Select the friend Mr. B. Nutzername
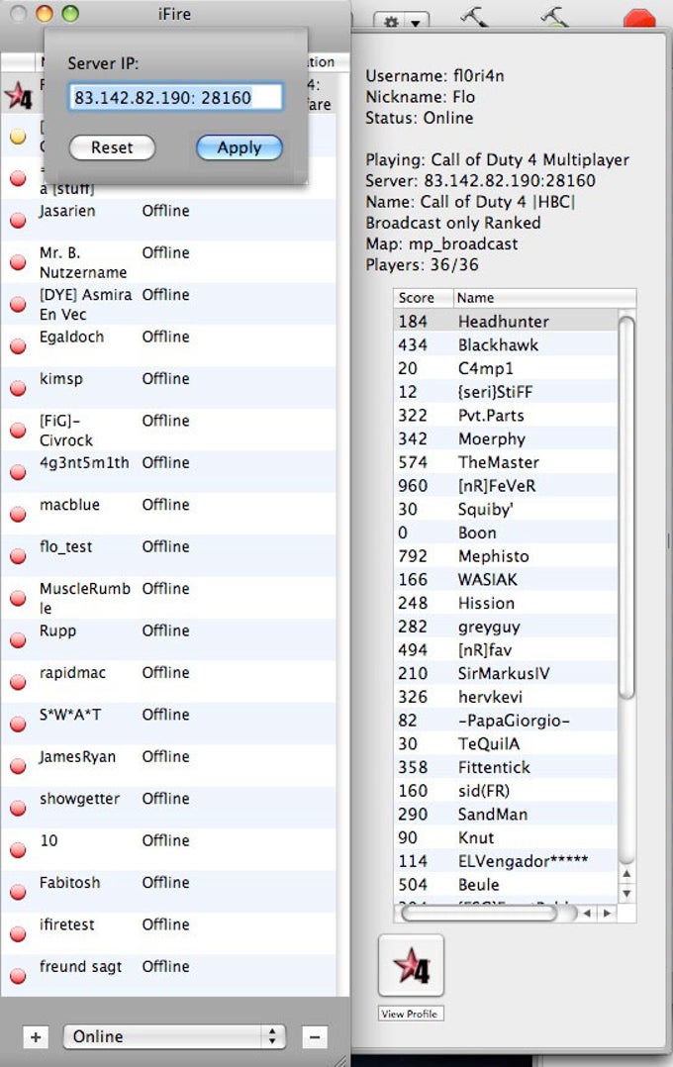 168,262
